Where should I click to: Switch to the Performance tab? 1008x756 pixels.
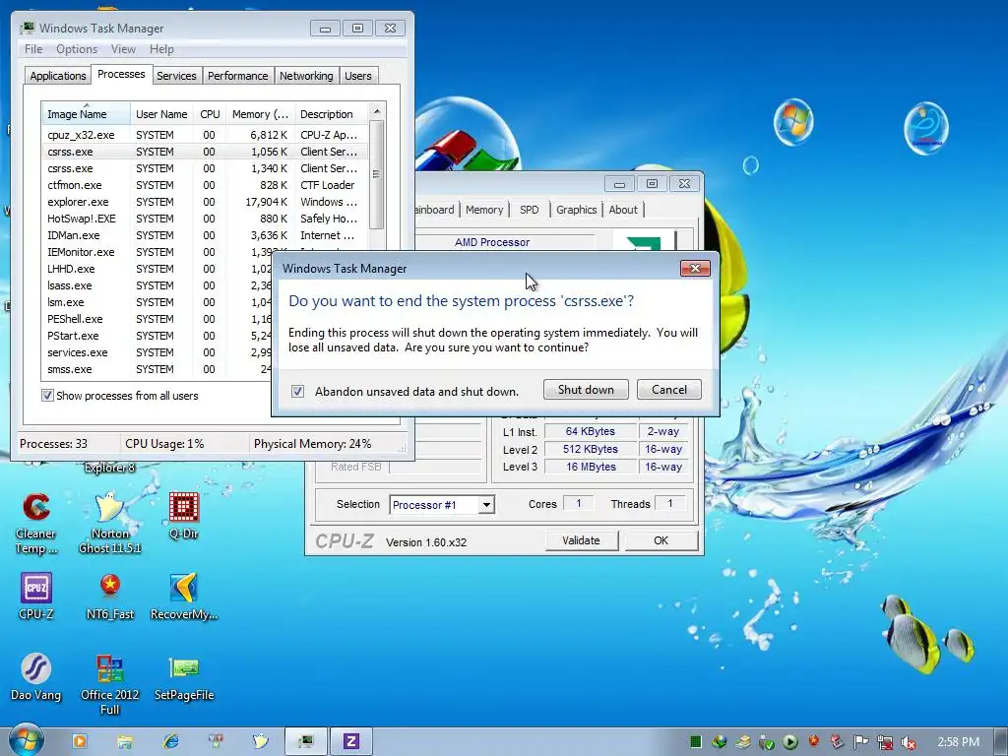[x=238, y=76]
